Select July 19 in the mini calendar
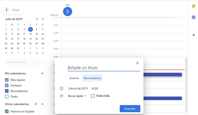198x115 pixels. pos(30,39)
